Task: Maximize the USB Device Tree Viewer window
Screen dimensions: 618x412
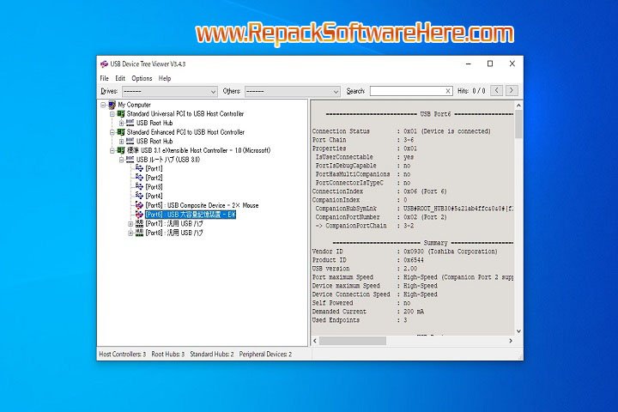Action: [x=490, y=64]
